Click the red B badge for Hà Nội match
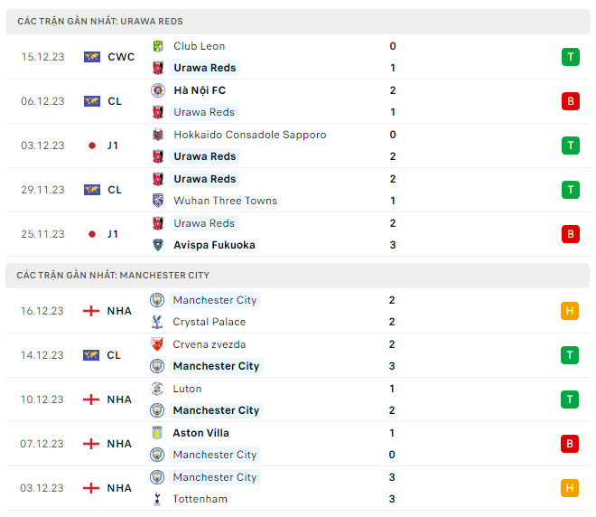Screen dimensions: 596x517 (x=570, y=101)
